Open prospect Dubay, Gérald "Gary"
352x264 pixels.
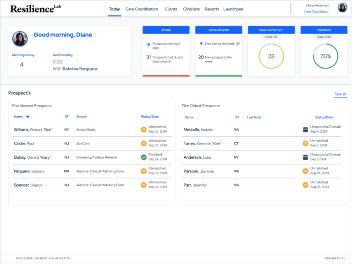click(33, 157)
